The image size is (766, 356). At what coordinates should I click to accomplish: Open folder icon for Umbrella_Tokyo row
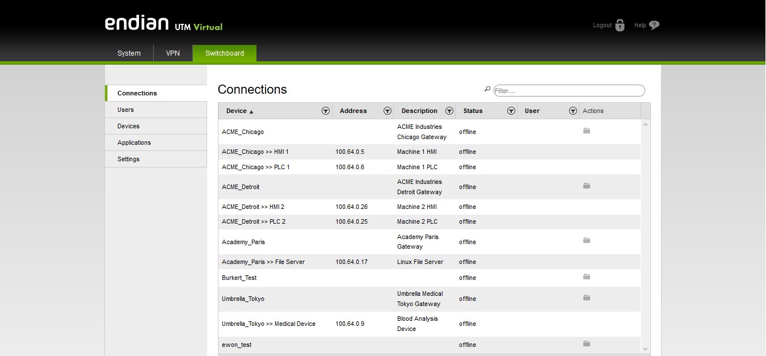coord(587,298)
